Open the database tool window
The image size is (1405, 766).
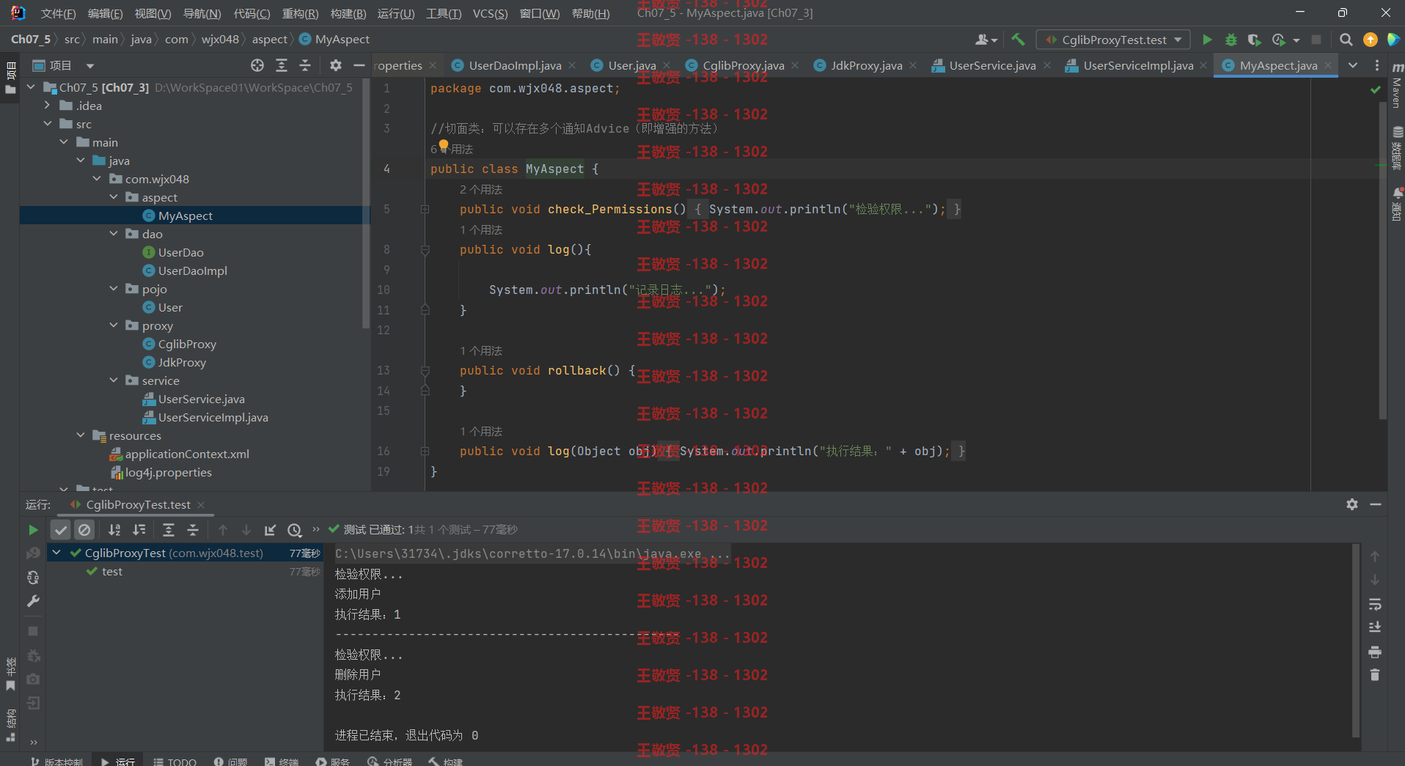pyautogui.click(x=1397, y=149)
